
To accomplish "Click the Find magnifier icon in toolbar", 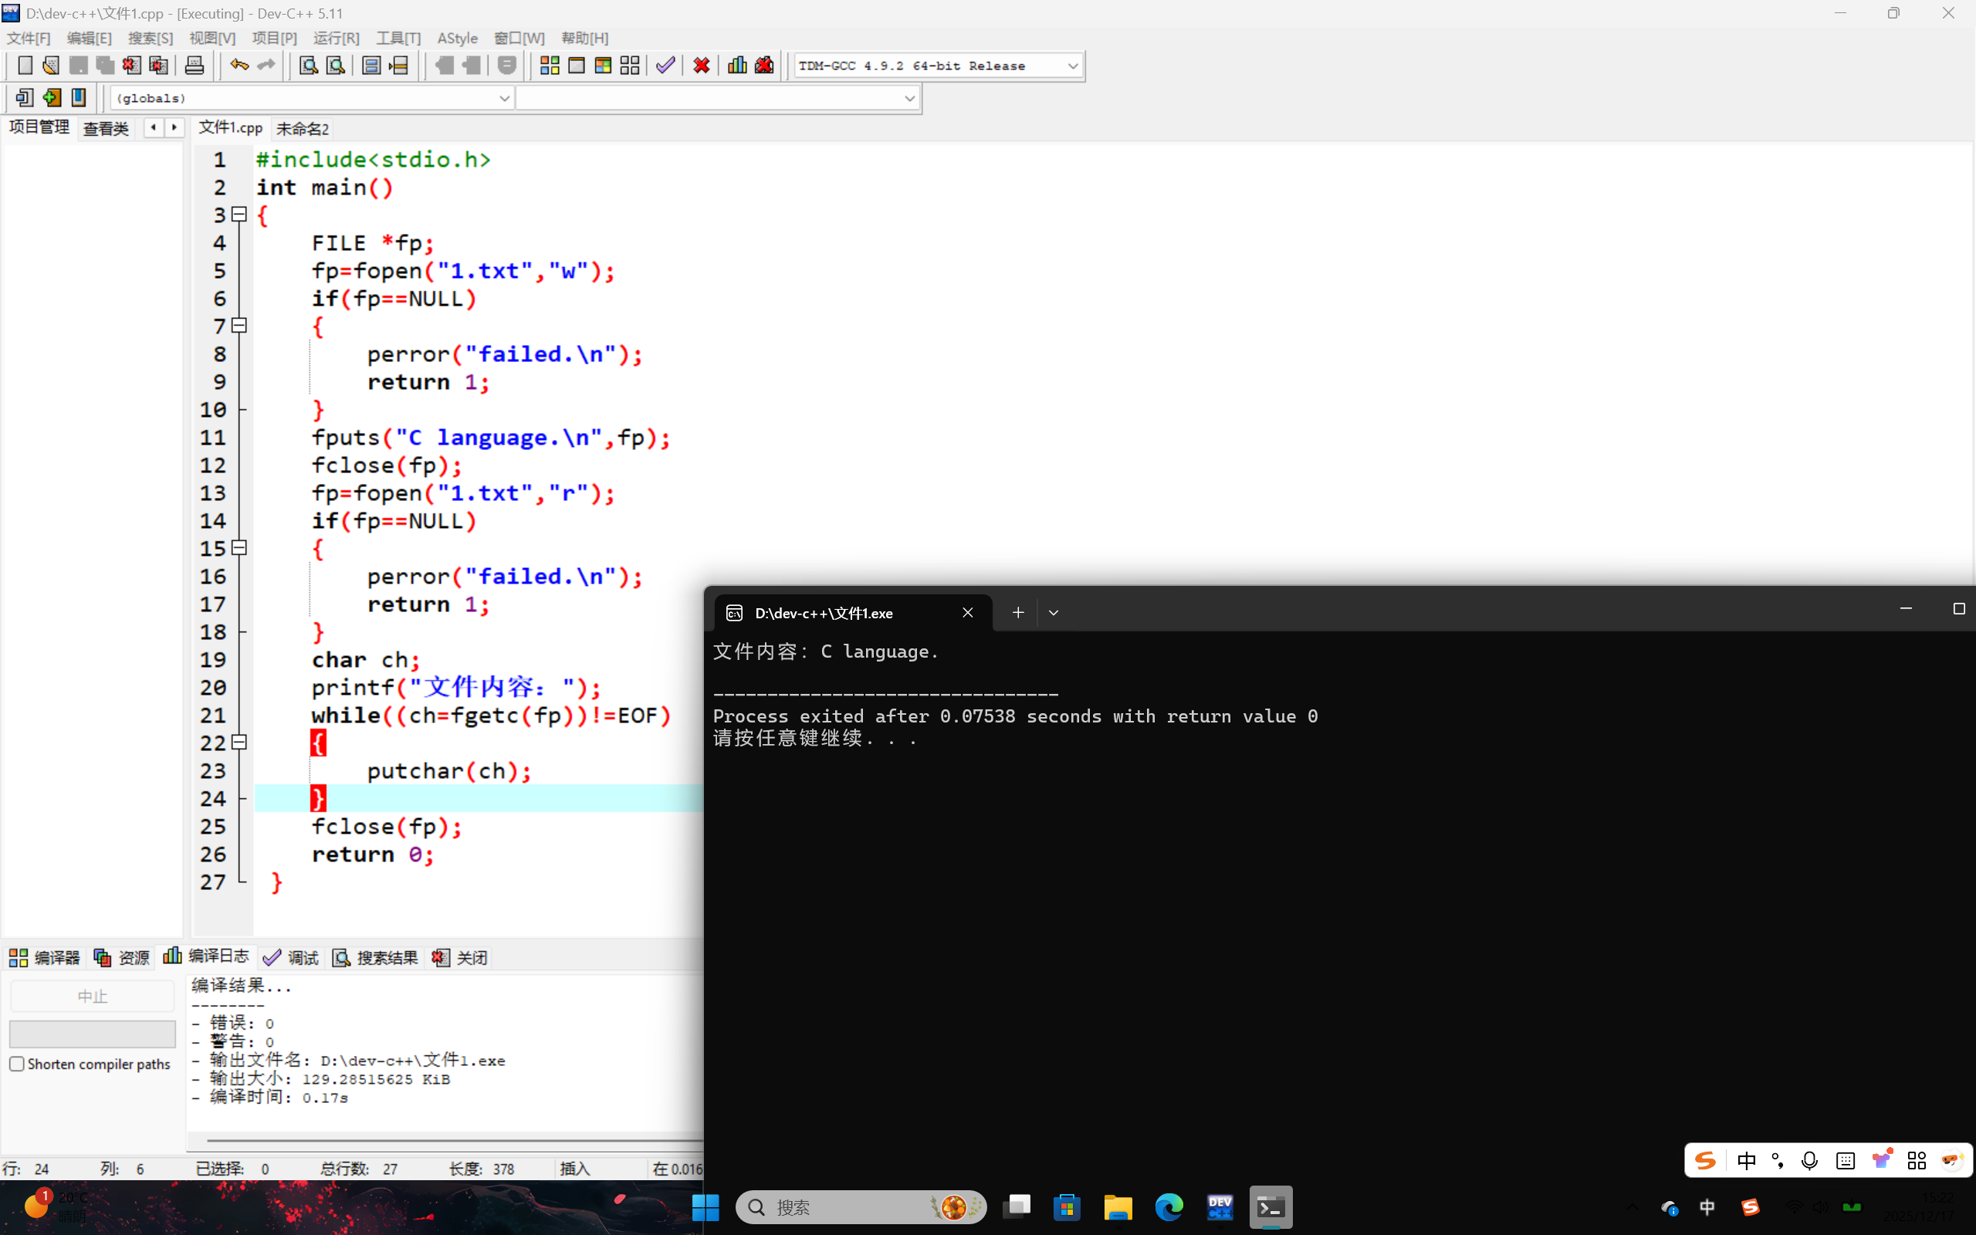I will point(308,66).
